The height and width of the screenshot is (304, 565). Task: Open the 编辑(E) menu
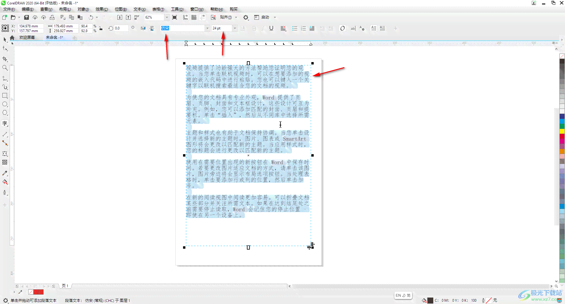click(28, 9)
